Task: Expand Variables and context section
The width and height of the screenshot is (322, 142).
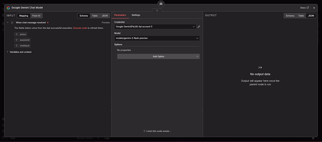Action: (x=8, y=52)
